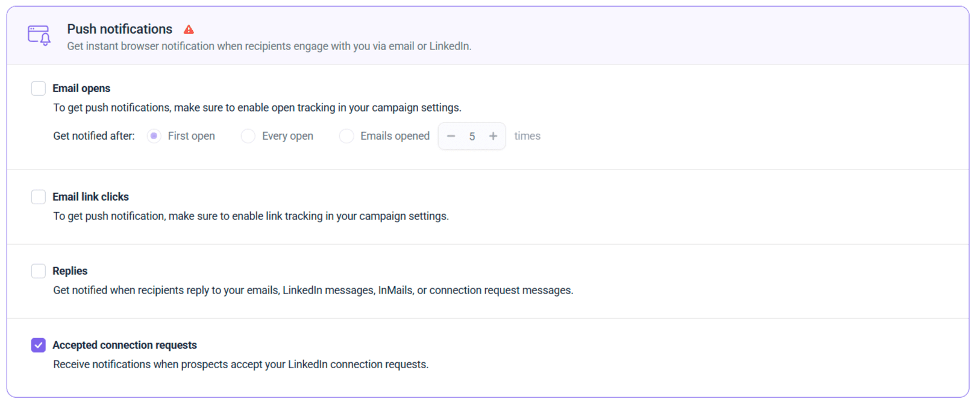This screenshot has height=405, width=975.
Task: Click the Push notifications heading
Action: [119, 29]
